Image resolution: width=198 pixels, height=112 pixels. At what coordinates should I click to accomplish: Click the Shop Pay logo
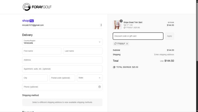click(28, 21)
